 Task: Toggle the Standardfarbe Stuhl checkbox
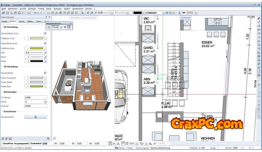pyautogui.click(x=45, y=43)
